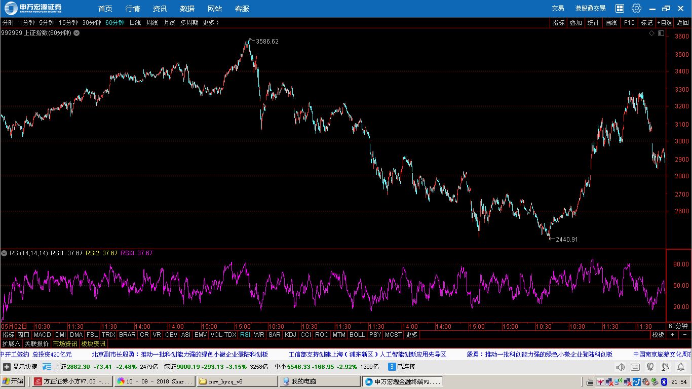Open the 模板 template menu
The image size is (692, 389).
coord(658,335)
